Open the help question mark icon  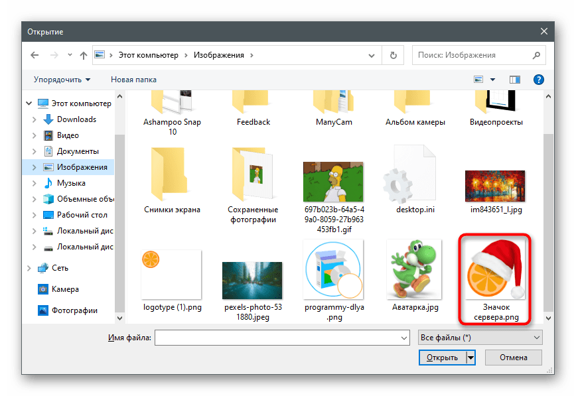(x=539, y=80)
